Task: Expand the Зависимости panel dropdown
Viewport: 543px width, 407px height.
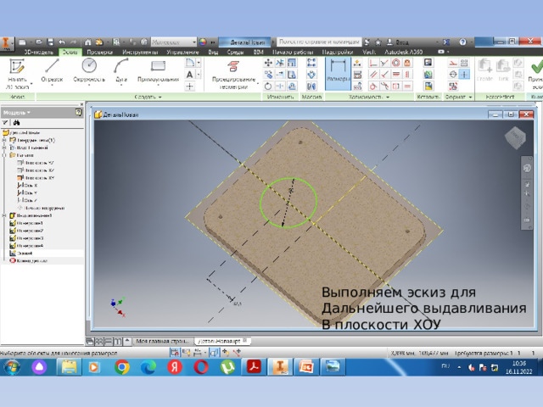Action: (x=369, y=97)
